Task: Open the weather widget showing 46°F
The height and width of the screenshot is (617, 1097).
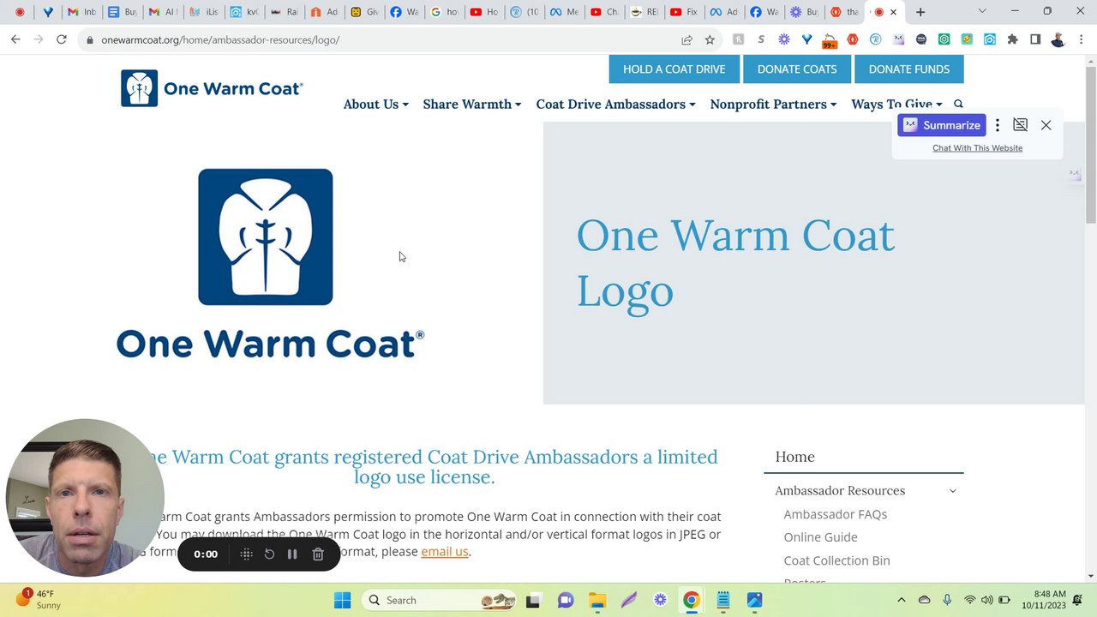Action: click(x=39, y=599)
